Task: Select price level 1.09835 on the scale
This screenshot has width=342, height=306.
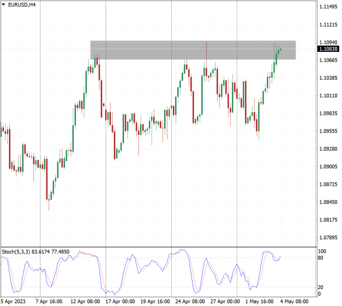Action: click(x=328, y=114)
